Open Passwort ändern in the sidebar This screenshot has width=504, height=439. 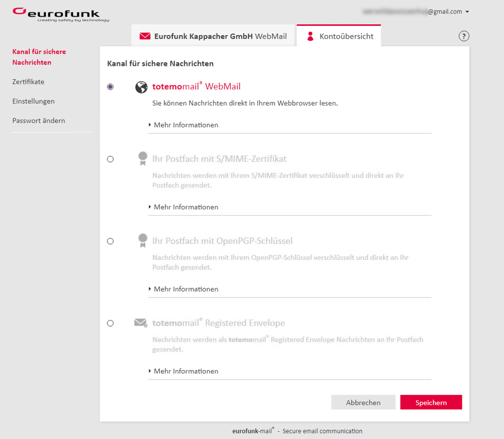pyautogui.click(x=38, y=121)
